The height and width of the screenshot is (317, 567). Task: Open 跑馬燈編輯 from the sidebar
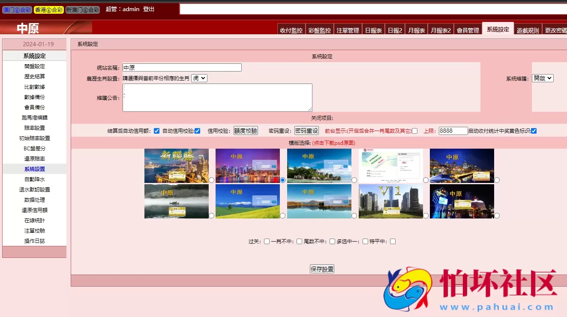point(34,117)
